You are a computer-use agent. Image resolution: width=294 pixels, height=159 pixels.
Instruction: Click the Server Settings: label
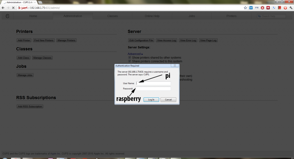tap(139, 47)
